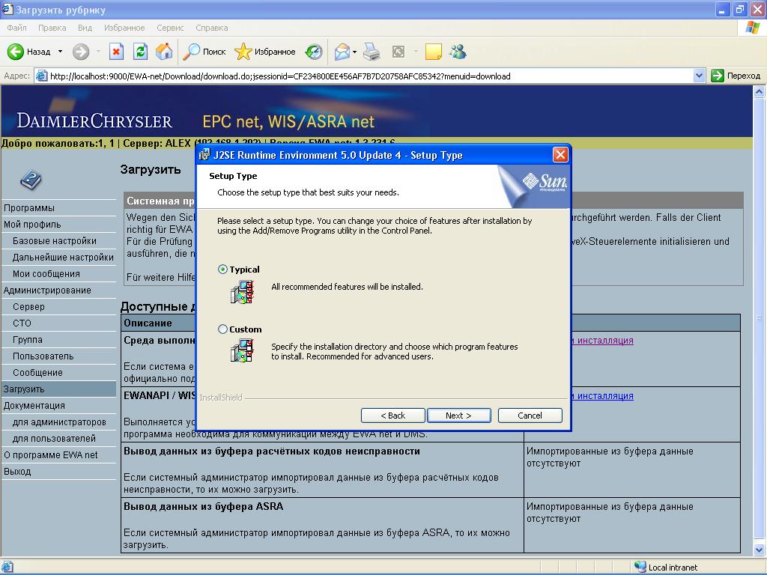Open Программы in the sidebar
The image size is (767, 575).
click(29, 208)
